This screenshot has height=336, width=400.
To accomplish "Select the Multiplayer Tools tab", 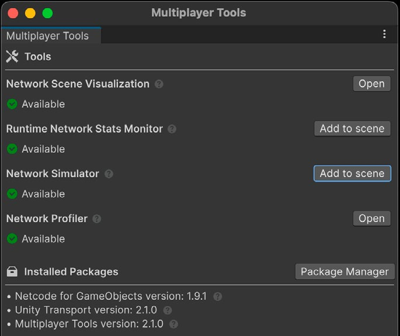I will [x=51, y=36].
